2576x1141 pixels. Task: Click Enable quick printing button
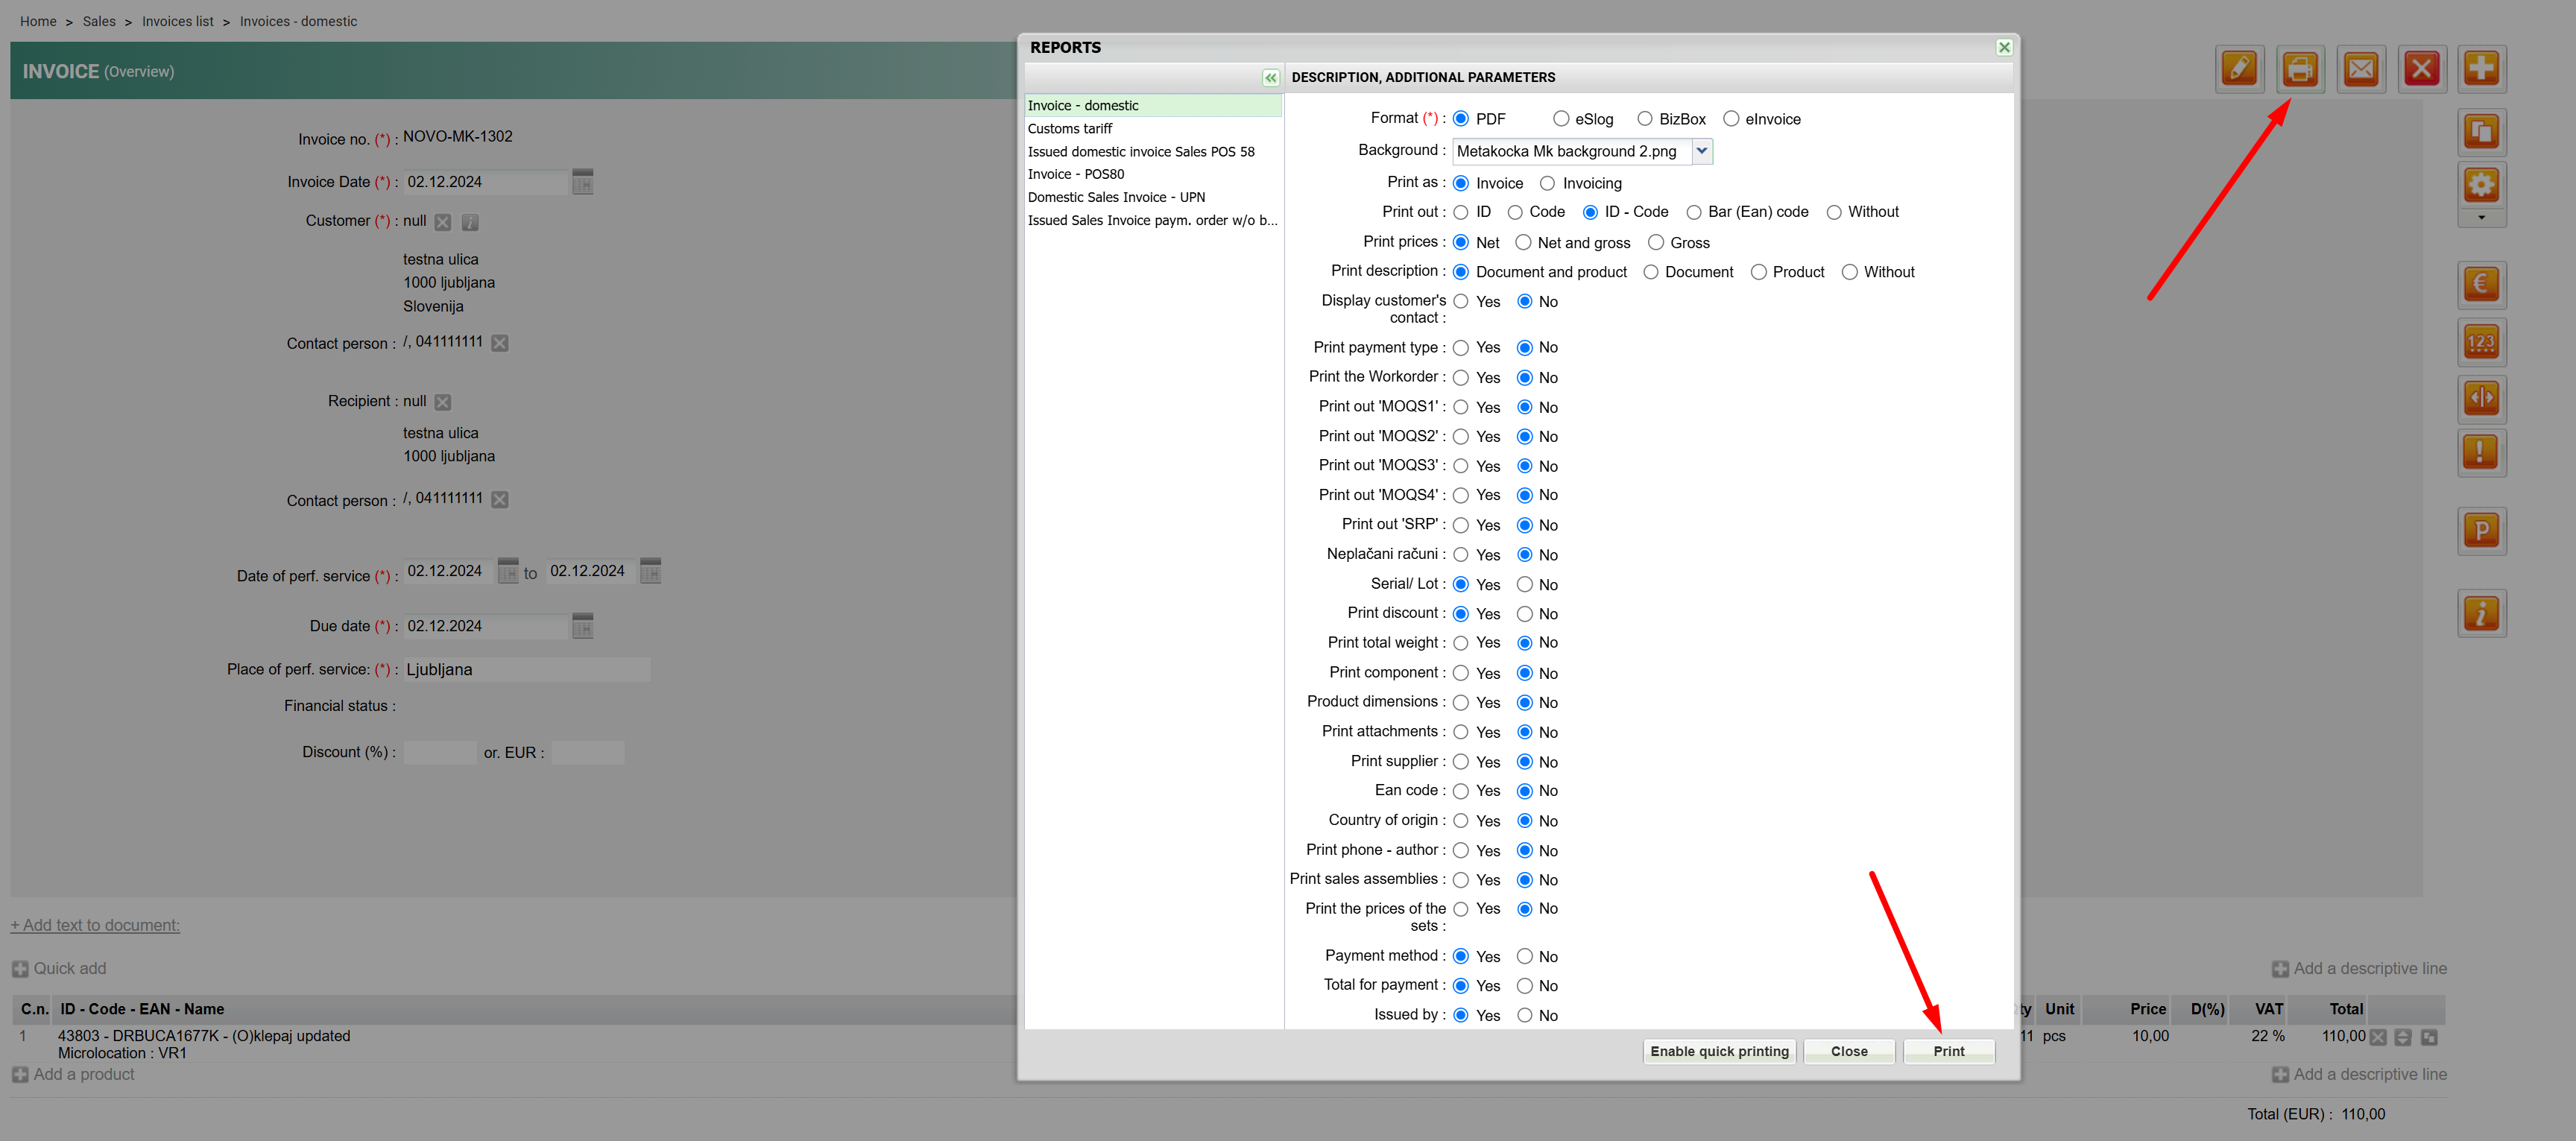point(1719,1051)
